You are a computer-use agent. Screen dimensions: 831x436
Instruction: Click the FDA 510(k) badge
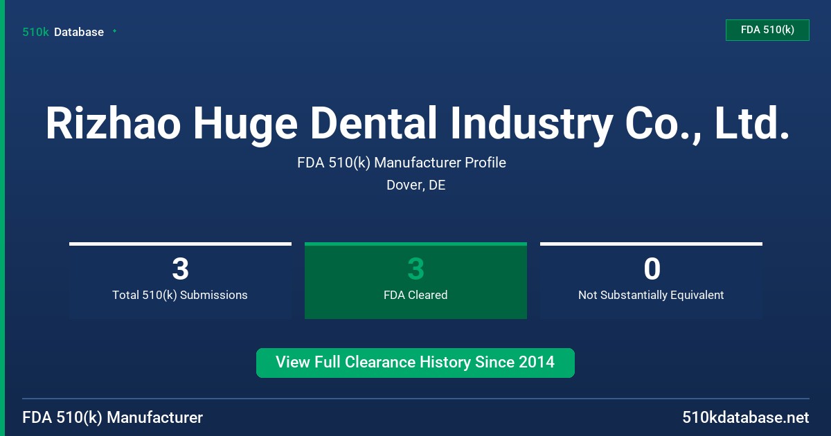click(767, 30)
